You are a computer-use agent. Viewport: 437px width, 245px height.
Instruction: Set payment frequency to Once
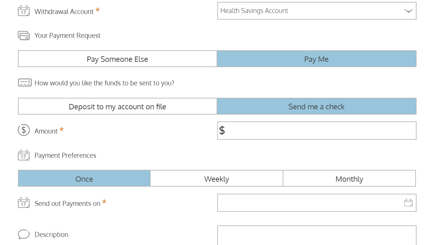[x=84, y=179]
